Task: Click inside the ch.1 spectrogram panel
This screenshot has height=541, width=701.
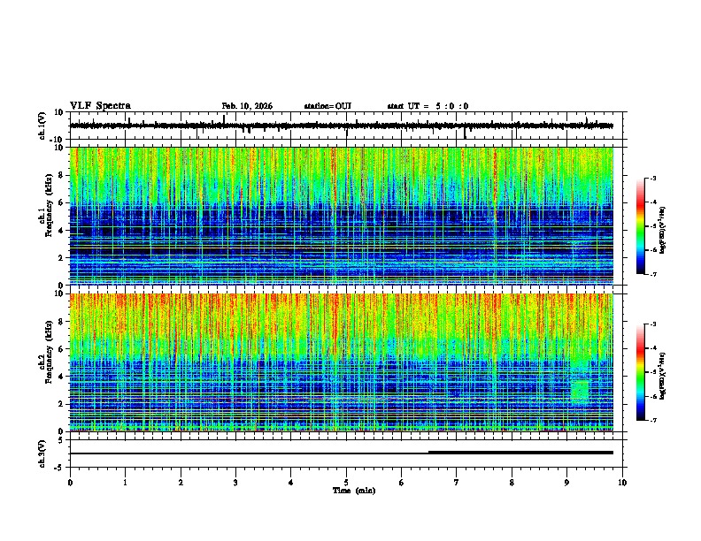Action: [x=342, y=216]
